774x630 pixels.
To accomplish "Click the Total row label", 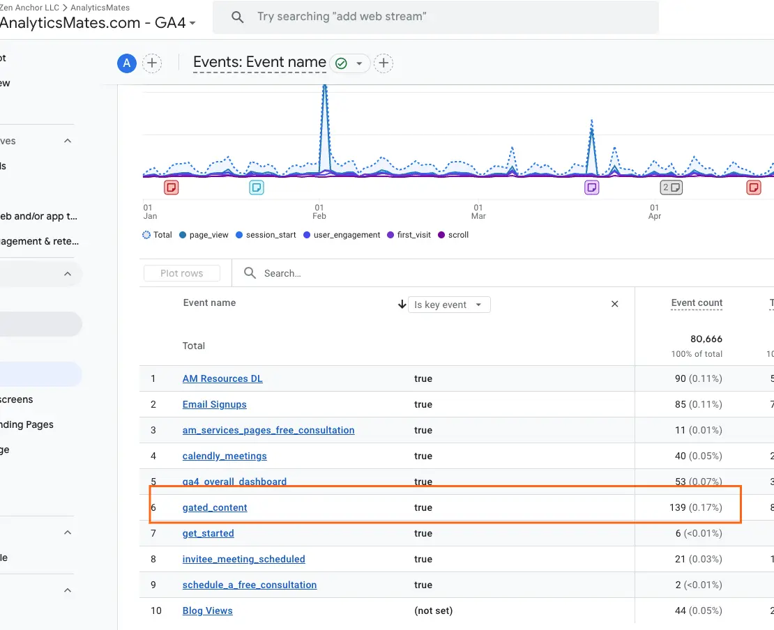I will pos(194,346).
